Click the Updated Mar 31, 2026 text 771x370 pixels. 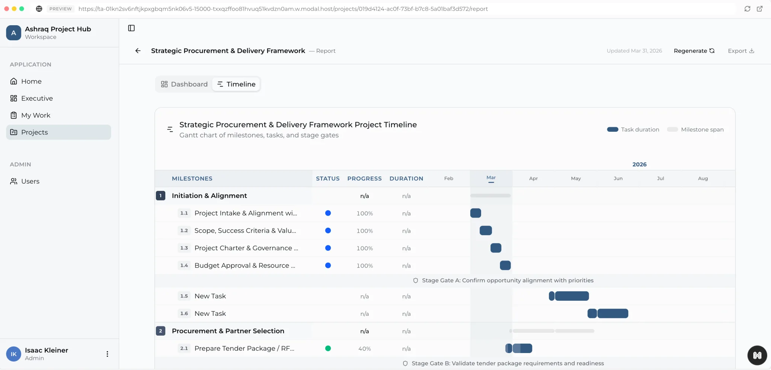[x=634, y=51]
